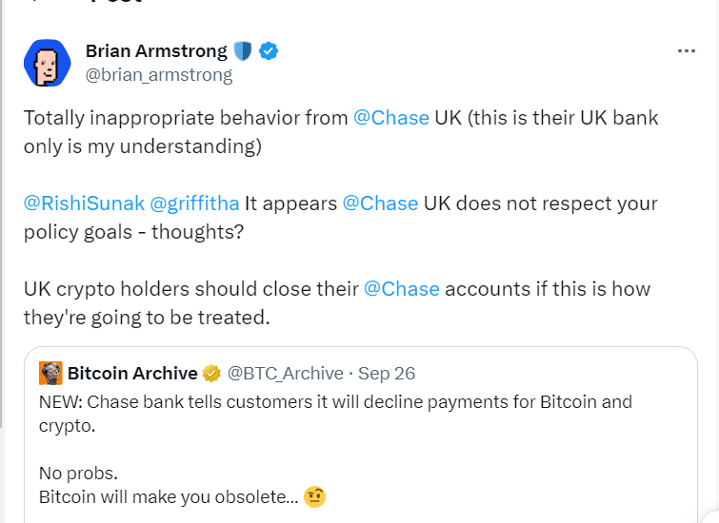
Task: Click the @Chase mention before 'UK does not respect'
Action: [380, 203]
